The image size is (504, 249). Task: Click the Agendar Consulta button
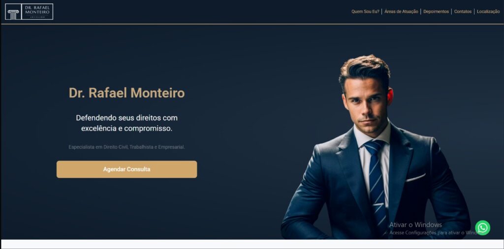[126, 169]
